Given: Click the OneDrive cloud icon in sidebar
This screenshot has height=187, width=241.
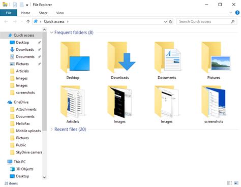Looking at the screenshot, I should point(10,102).
